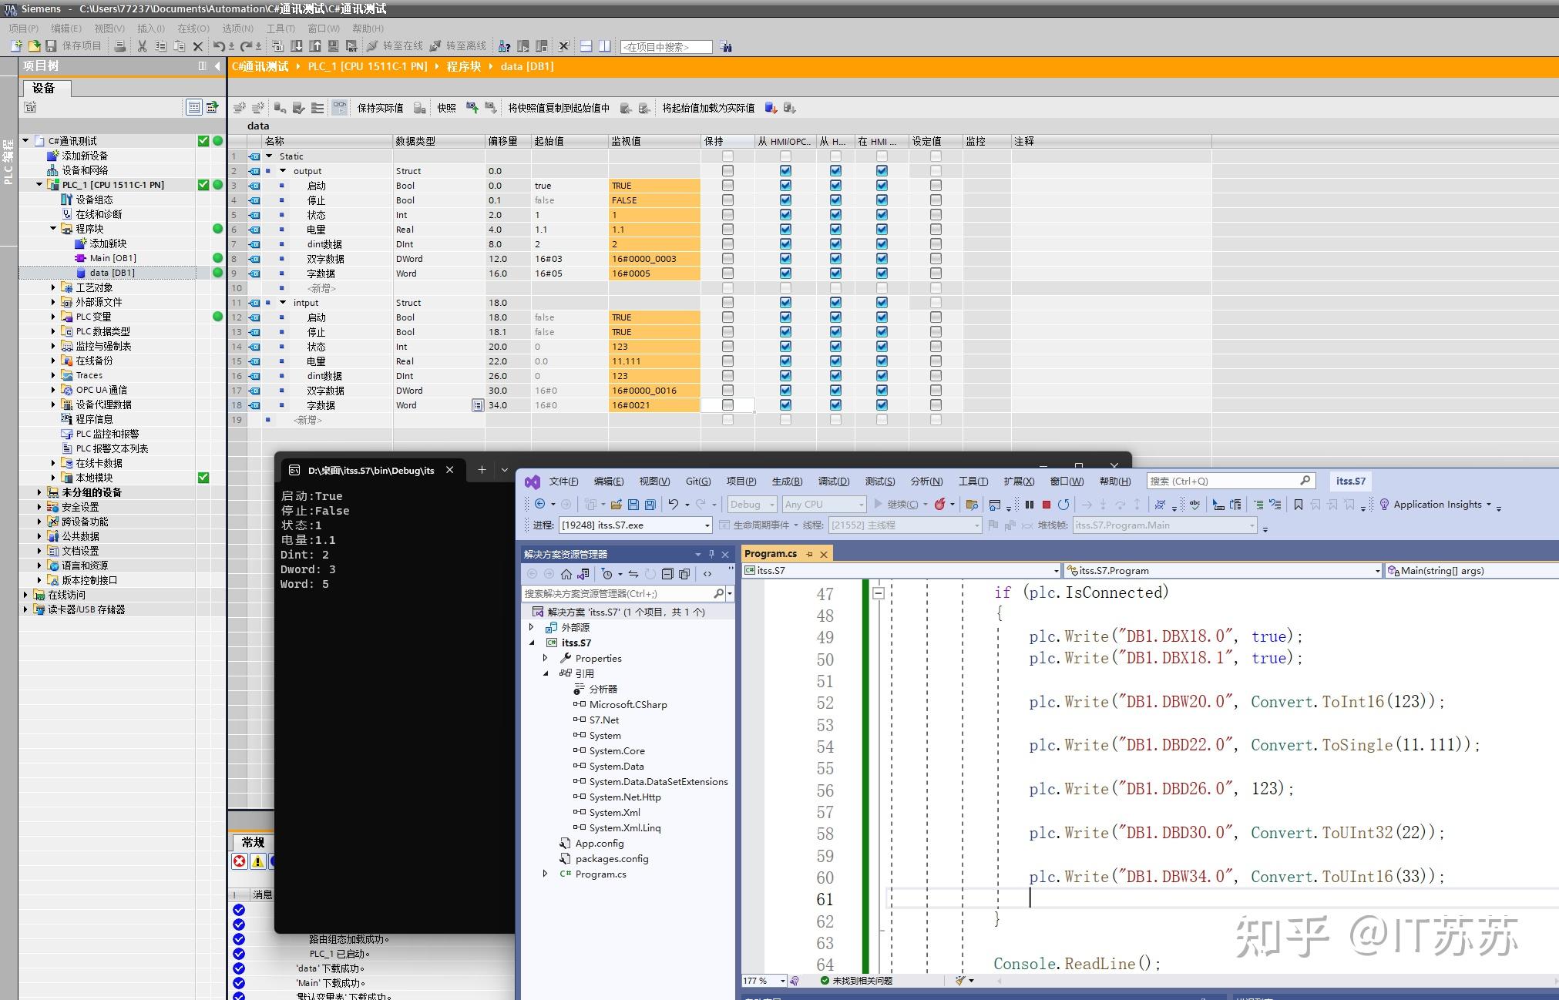1559x1000 pixels.
Task: Click load start values as actual values (将起始值加载为实际值)
Action: (x=708, y=108)
